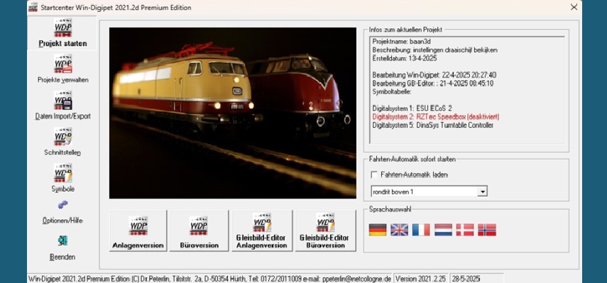607x283 pixels.
Task: Select German language flag
Action: (378, 230)
